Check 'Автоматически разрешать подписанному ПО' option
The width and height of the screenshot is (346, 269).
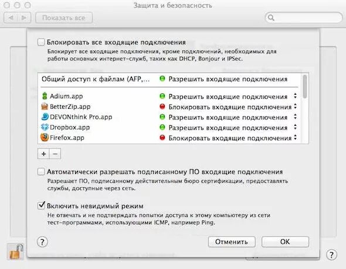41,171
